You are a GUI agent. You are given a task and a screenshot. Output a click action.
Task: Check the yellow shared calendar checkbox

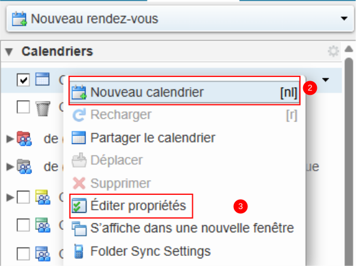tap(23, 197)
